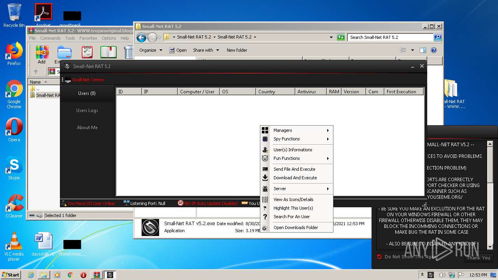The width and height of the screenshot is (498, 280).
Task: Click the WinRAR Add archive icon
Action: (42, 52)
